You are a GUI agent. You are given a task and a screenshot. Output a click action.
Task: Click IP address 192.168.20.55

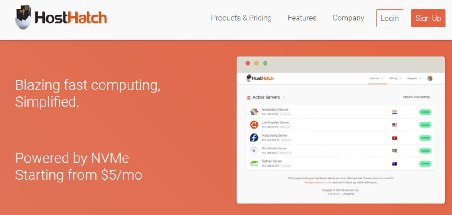[x=270, y=127]
